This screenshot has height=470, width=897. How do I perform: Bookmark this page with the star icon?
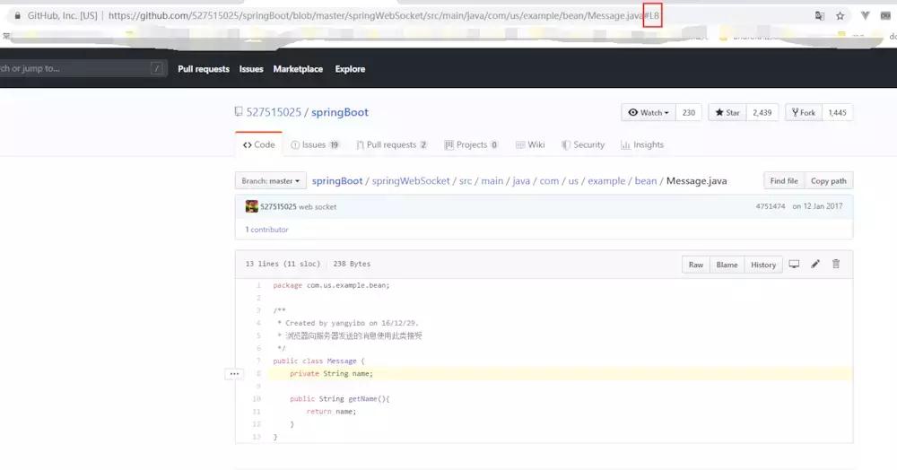[840, 15]
